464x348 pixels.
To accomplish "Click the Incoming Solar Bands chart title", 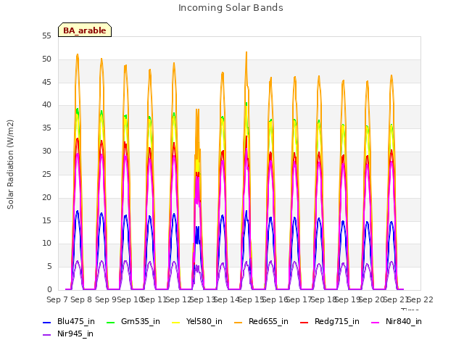I will (x=231, y=8).
